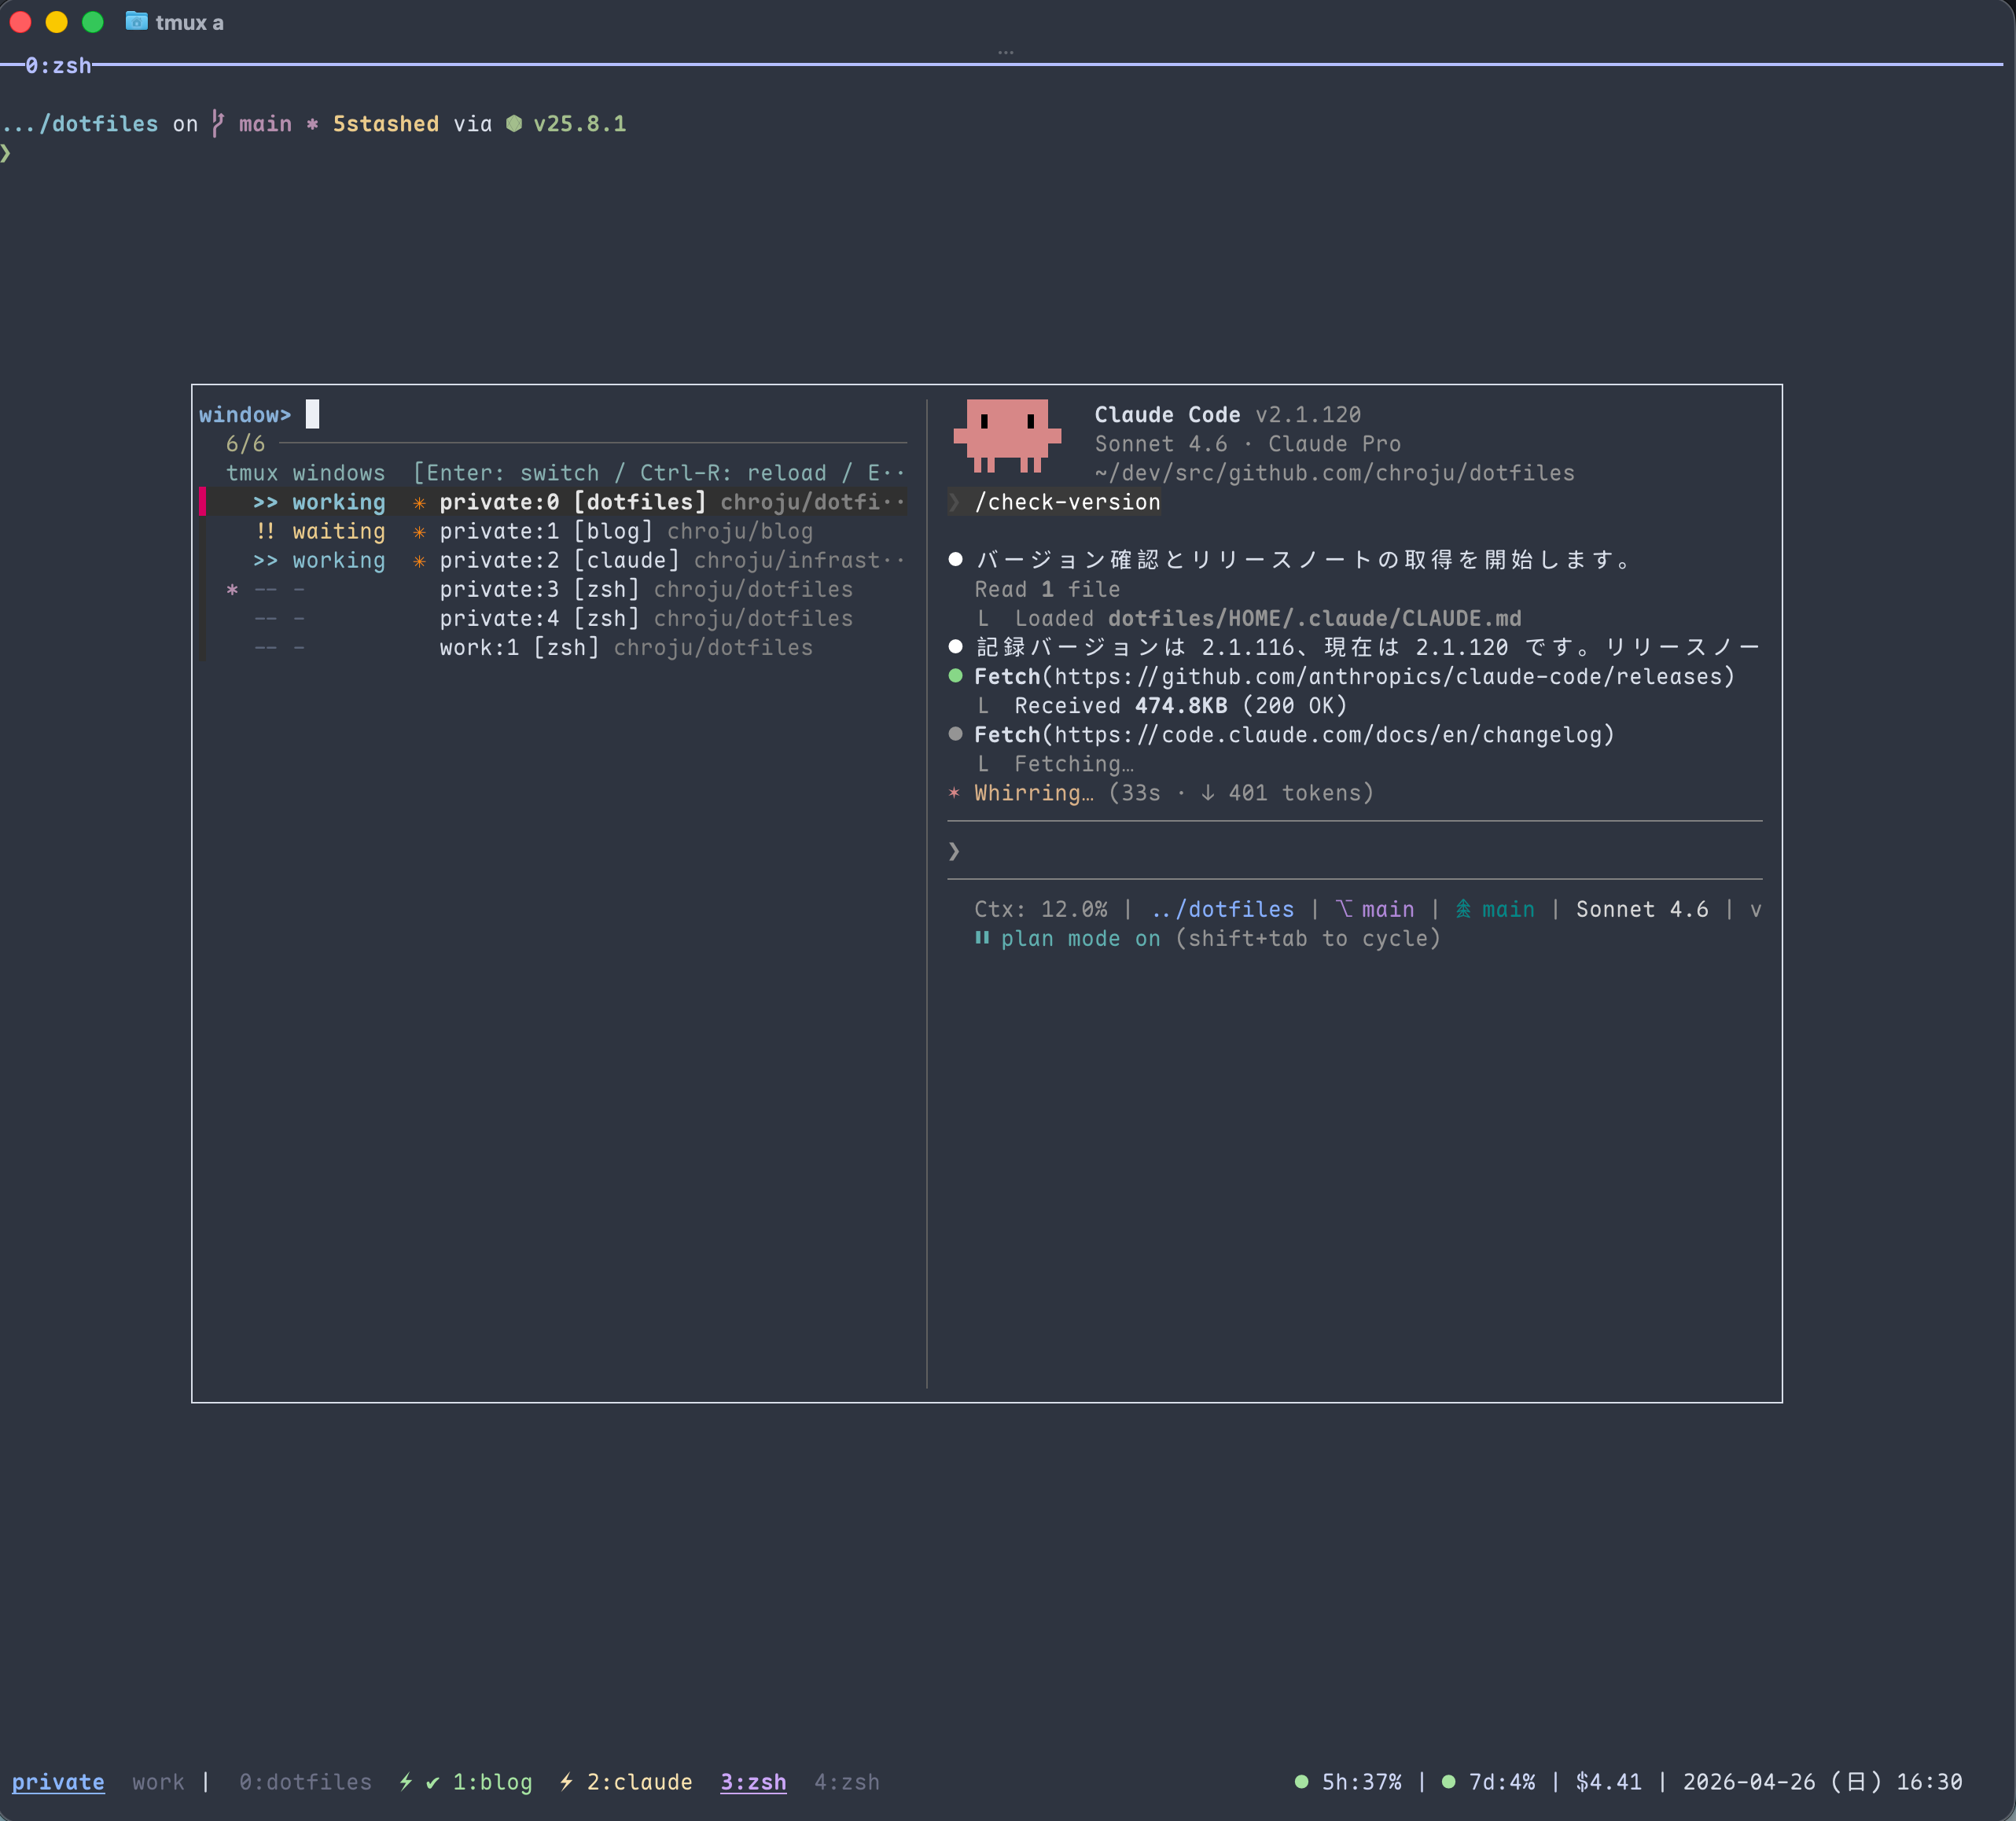
Task: Select the private:2 [claude] working row
Action: [553, 560]
